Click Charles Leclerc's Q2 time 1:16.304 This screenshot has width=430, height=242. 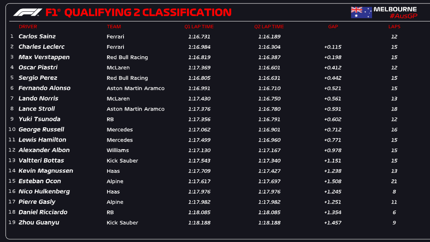(269, 47)
